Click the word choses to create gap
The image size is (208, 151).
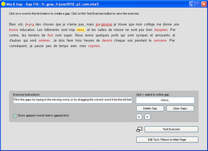[48, 25]
